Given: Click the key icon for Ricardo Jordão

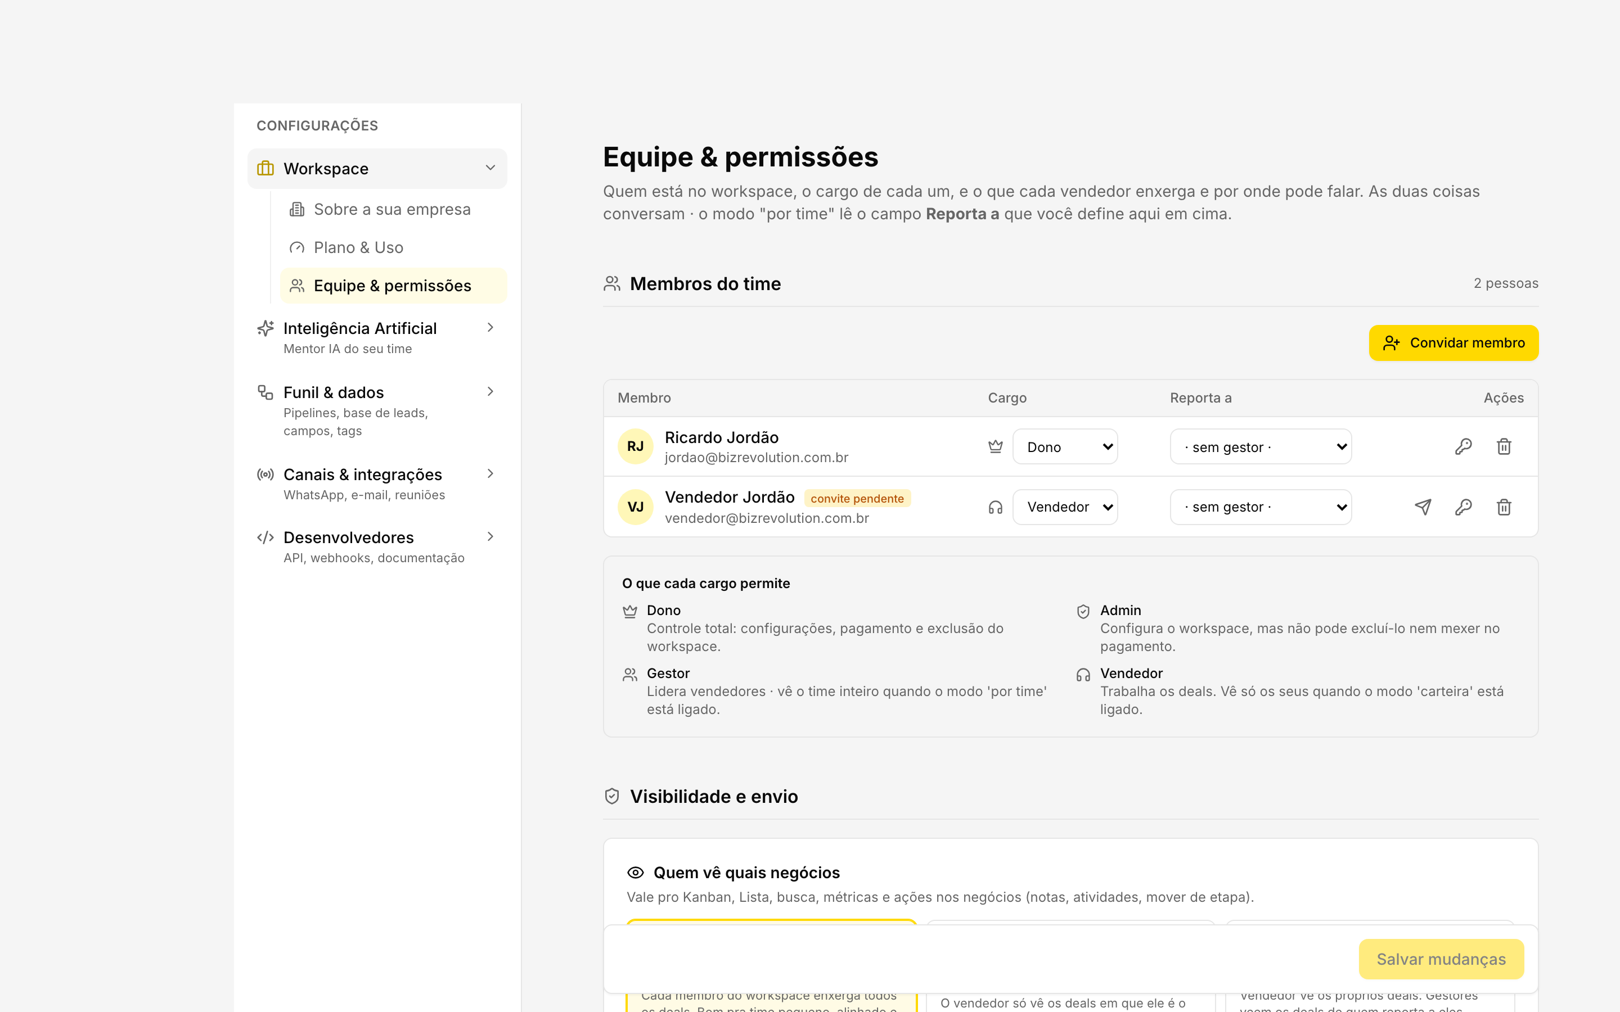Looking at the screenshot, I should 1464,446.
